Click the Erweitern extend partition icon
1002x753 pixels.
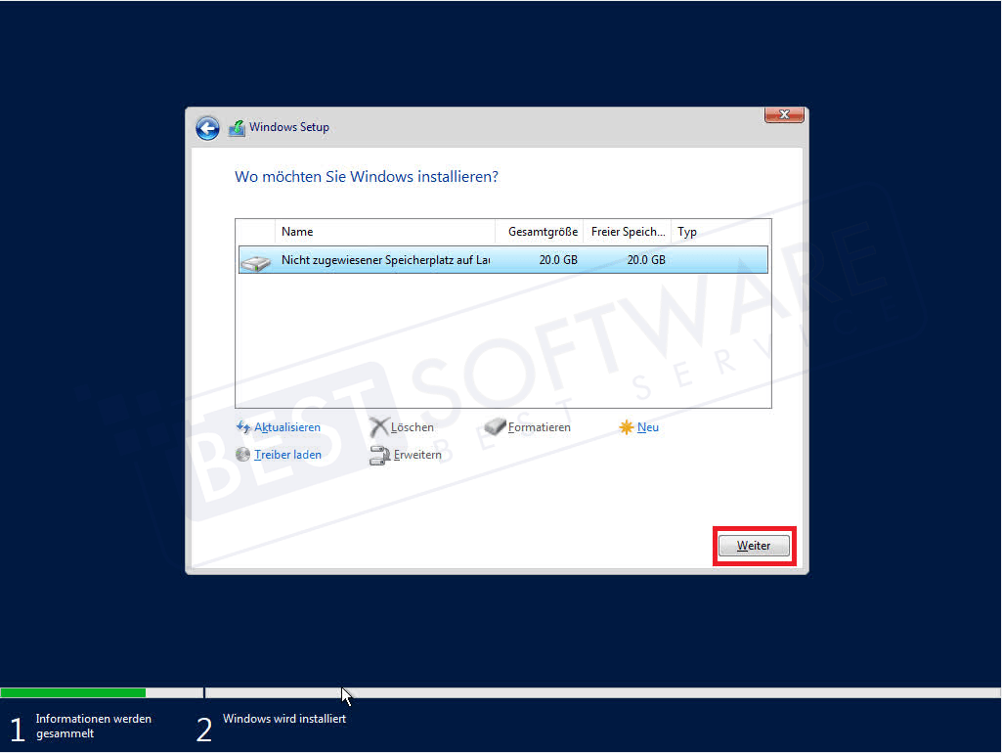click(380, 455)
